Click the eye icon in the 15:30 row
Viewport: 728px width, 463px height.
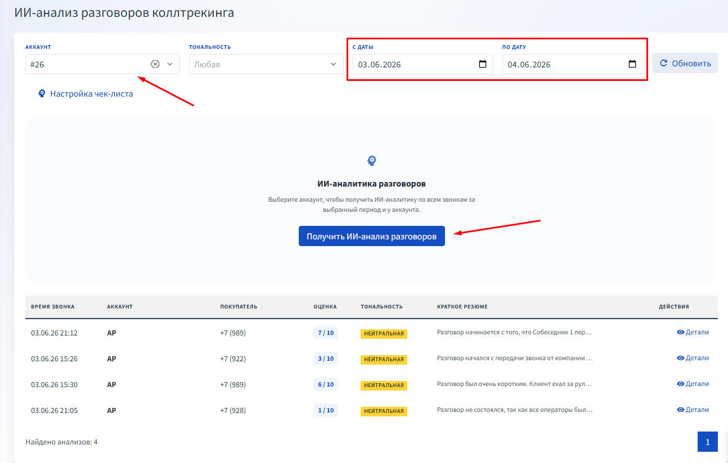pyautogui.click(x=680, y=384)
